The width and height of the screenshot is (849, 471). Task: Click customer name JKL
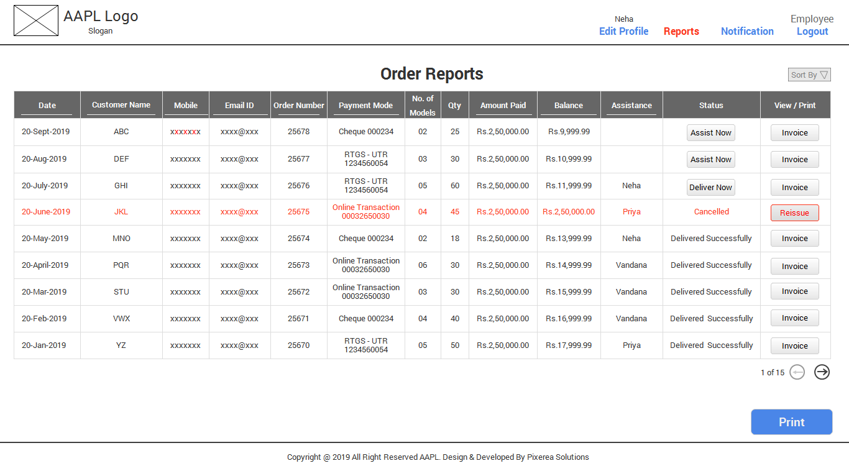coord(121,212)
